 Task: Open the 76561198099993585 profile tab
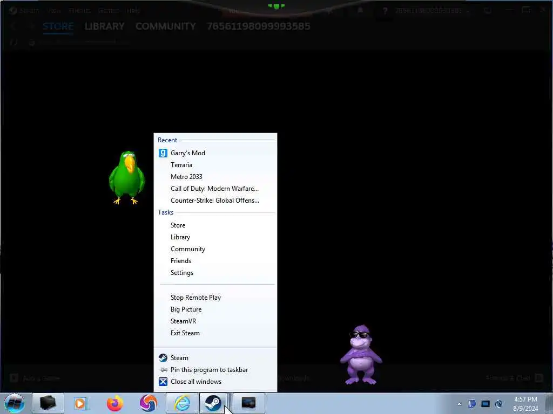click(259, 26)
